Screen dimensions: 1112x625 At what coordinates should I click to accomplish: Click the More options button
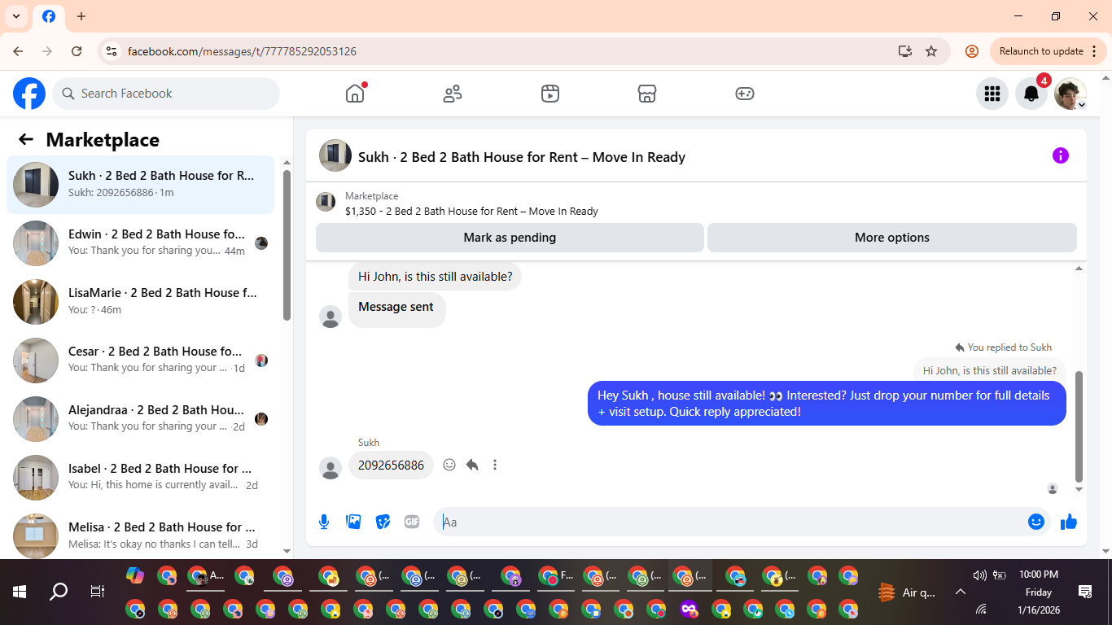[892, 238]
